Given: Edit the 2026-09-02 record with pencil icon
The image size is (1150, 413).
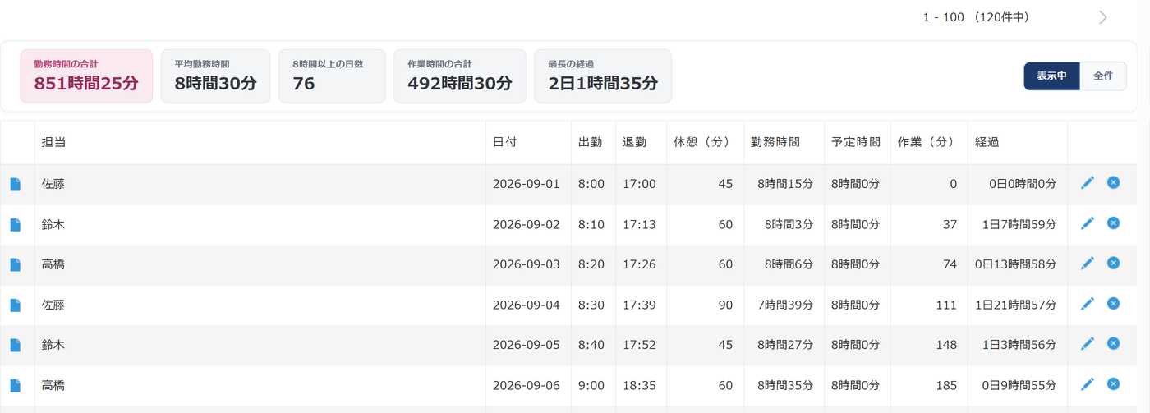Looking at the screenshot, I should pos(1088,223).
